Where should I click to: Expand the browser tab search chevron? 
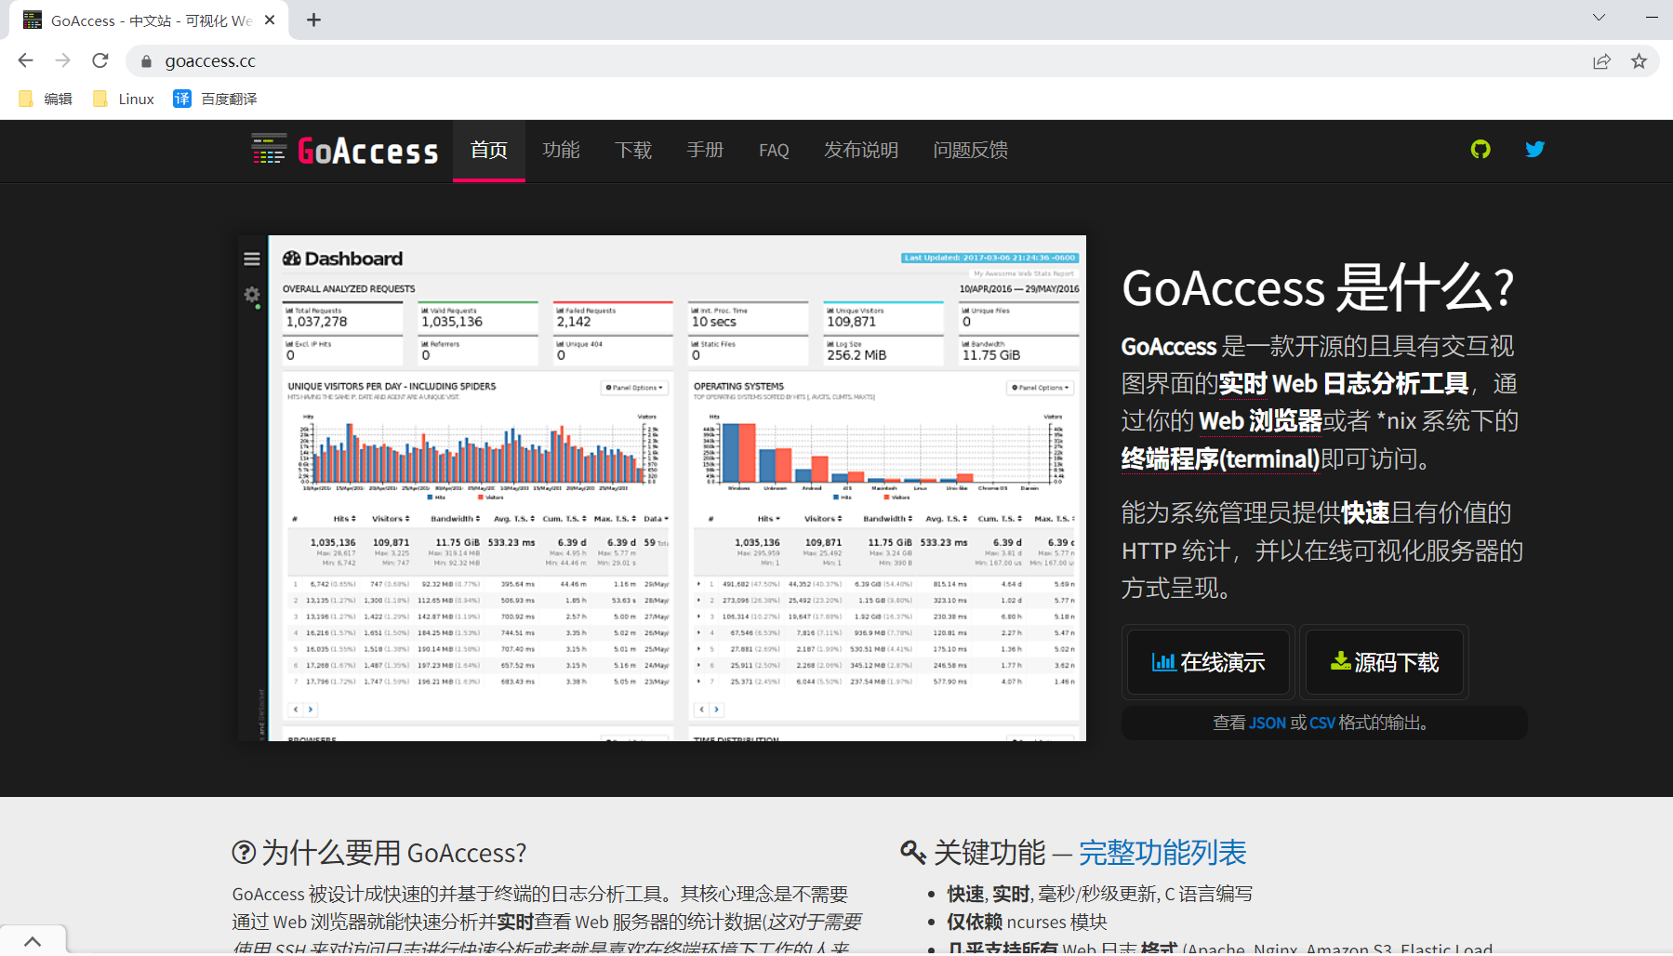tap(1599, 18)
